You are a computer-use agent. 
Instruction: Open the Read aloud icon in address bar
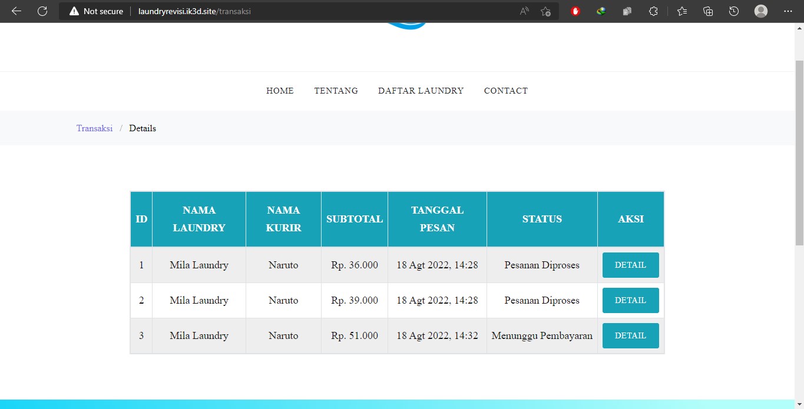[524, 11]
